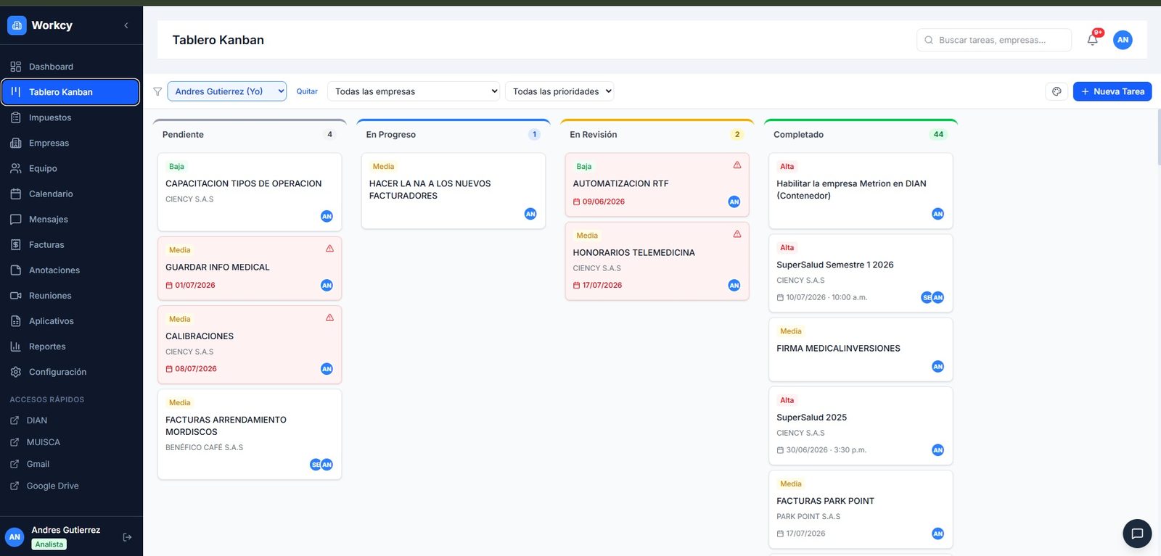Open the HONORARIOS TELEMEDICINA task title
Image resolution: width=1161 pixels, height=556 pixels.
coord(634,253)
